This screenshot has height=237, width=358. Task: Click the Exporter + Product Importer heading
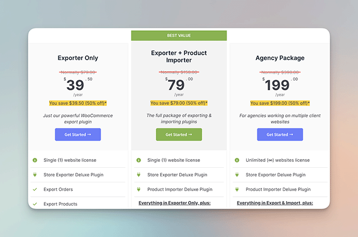[x=178, y=57]
